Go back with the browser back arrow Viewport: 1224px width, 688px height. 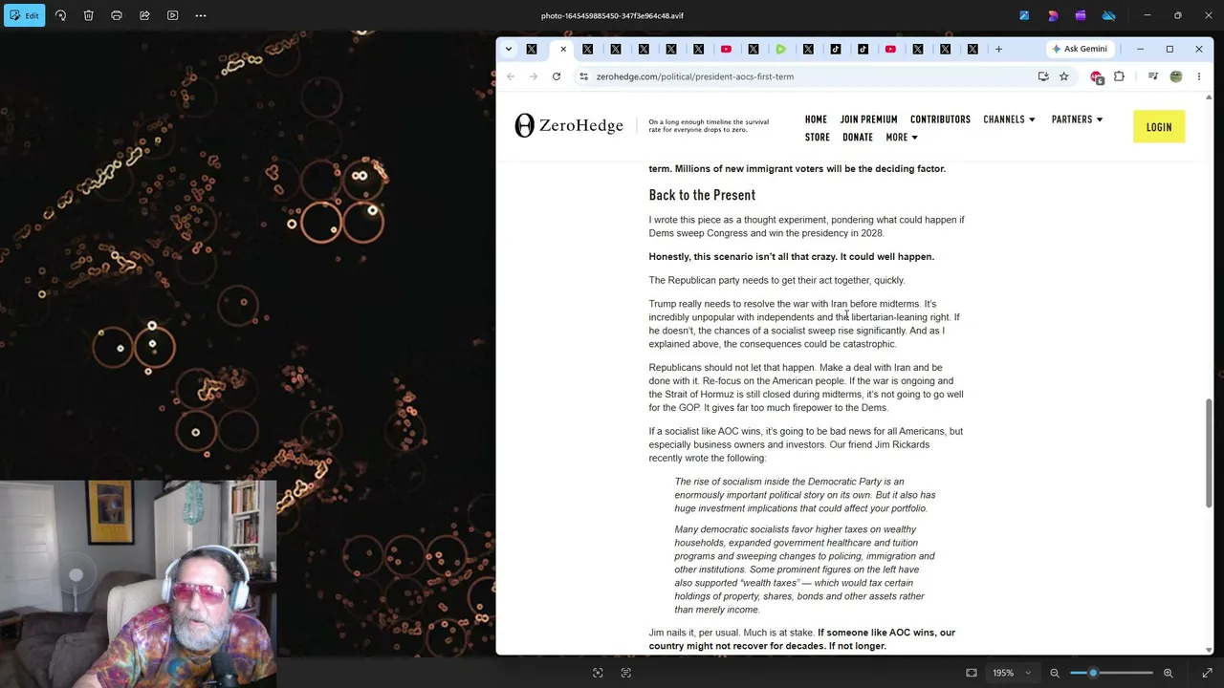point(511,76)
